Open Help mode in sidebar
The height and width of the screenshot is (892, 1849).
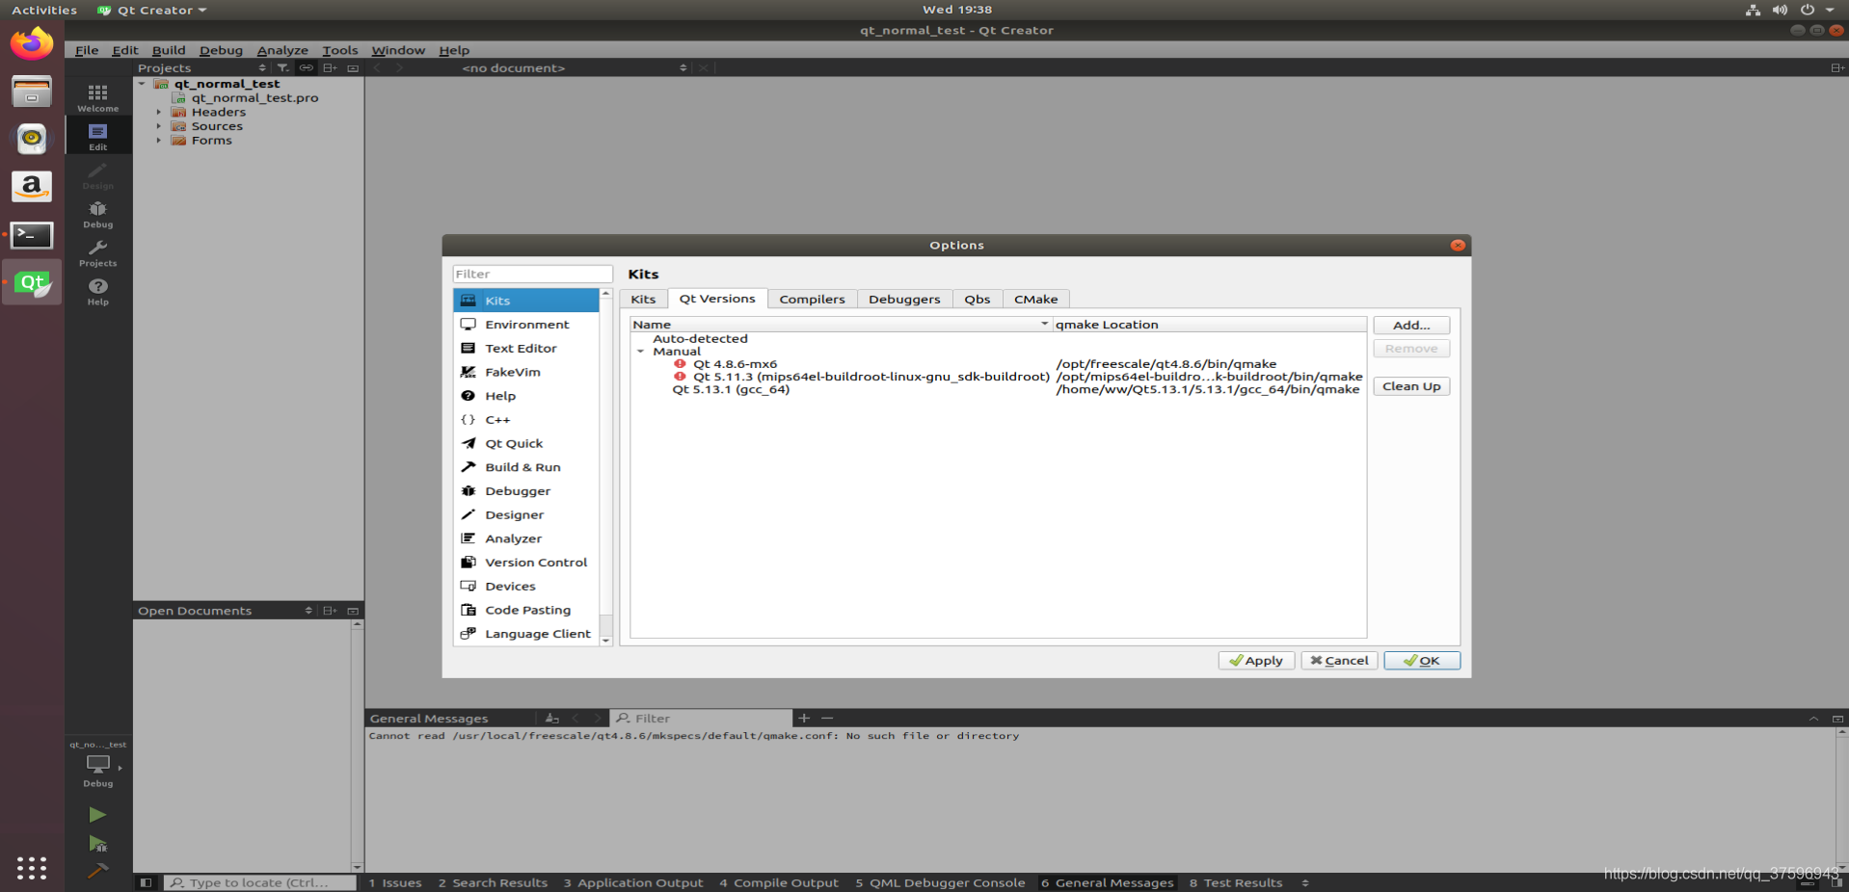click(x=97, y=291)
